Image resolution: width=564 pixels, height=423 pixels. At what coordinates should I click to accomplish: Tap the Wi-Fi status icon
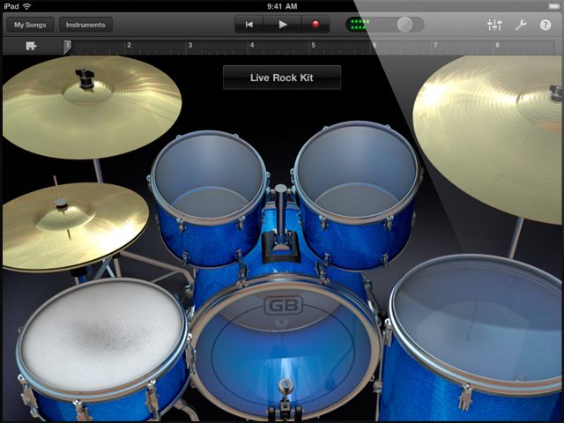point(26,6)
